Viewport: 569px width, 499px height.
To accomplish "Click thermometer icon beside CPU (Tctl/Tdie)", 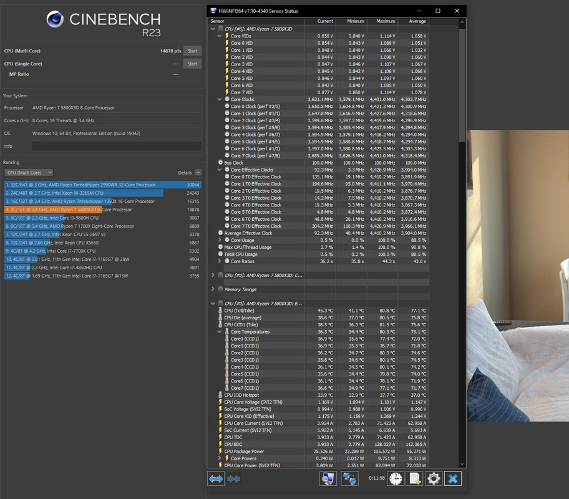I will point(220,310).
